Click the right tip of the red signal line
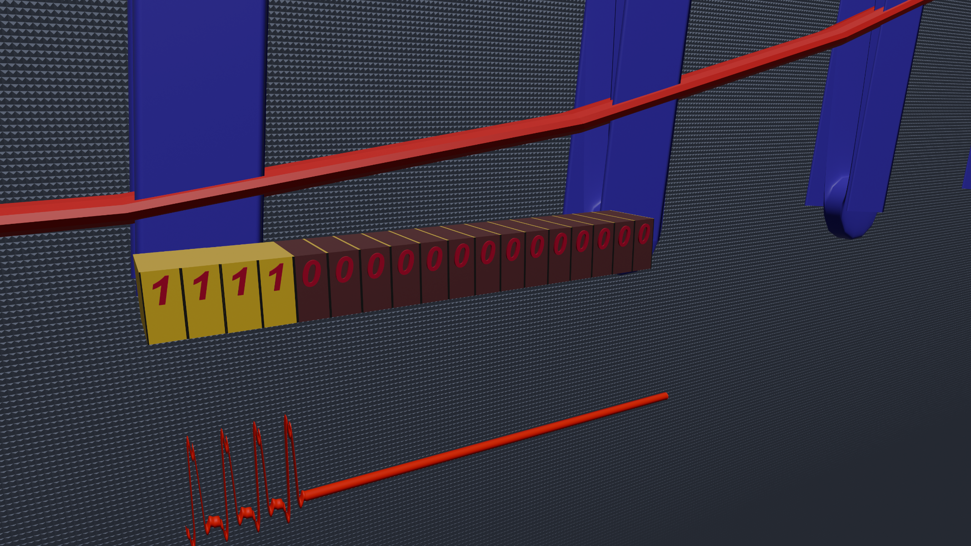This screenshot has height=546, width=971. point(665,396)
